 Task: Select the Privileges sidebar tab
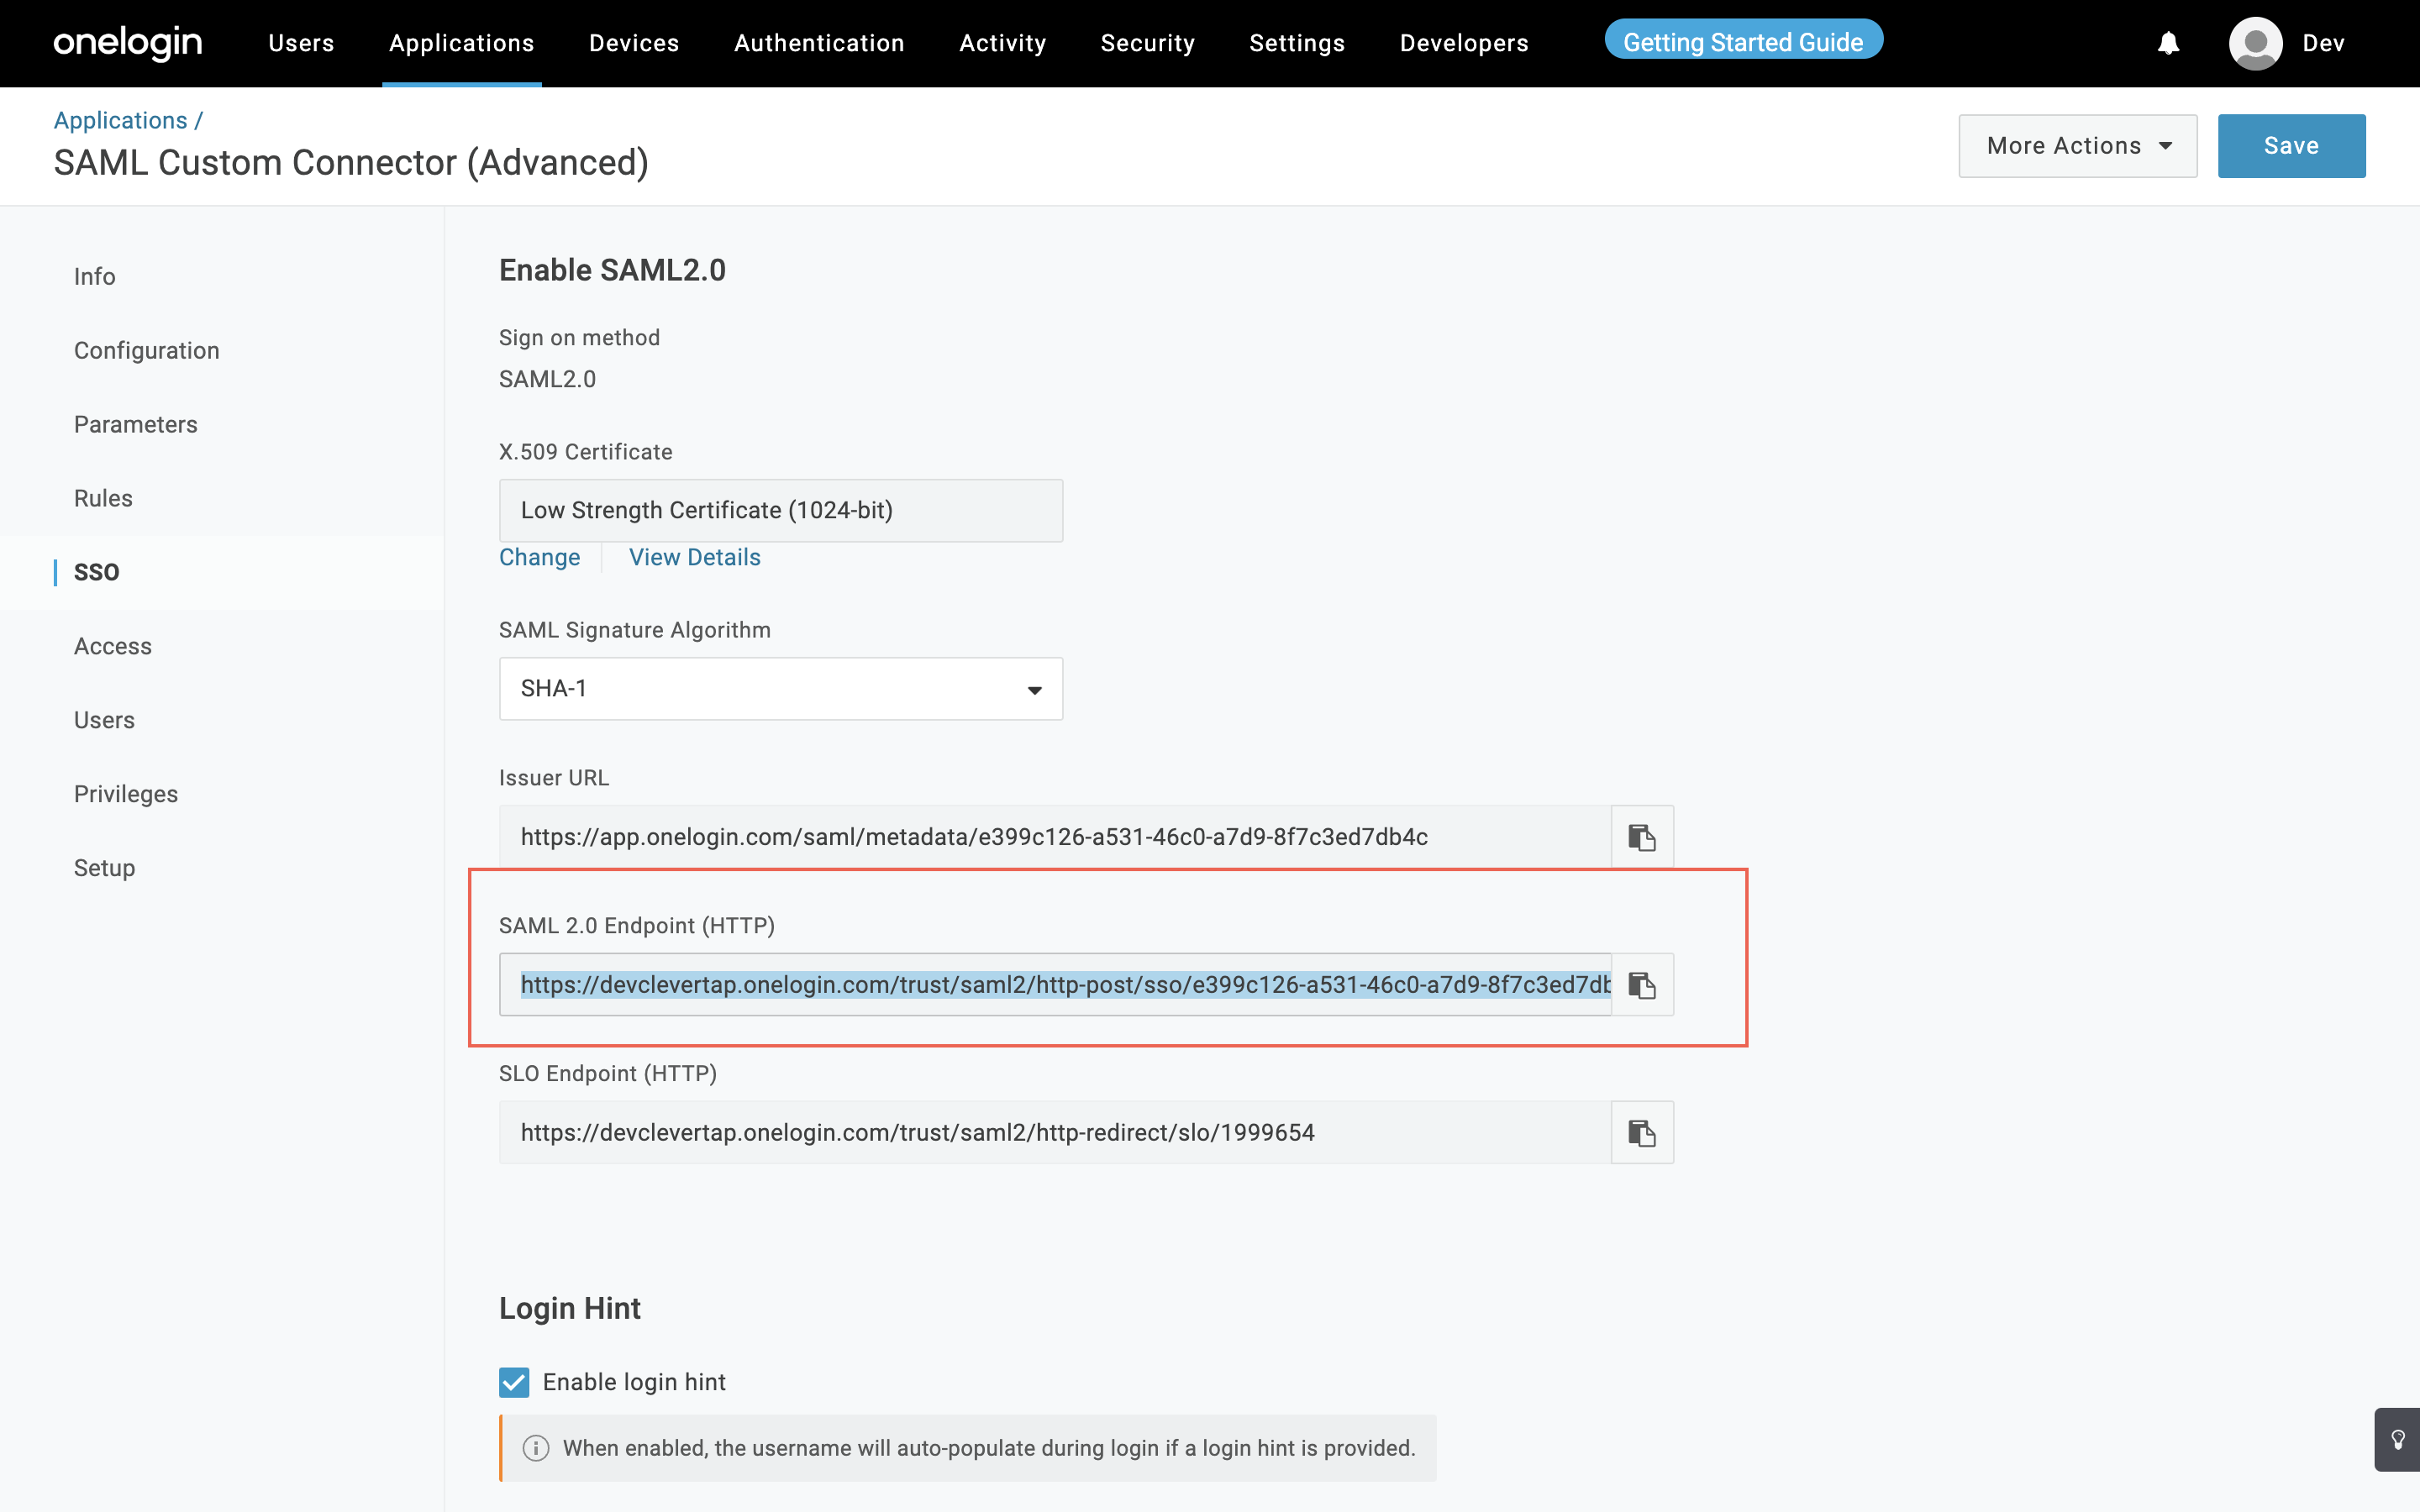click(x=125, y=794)
